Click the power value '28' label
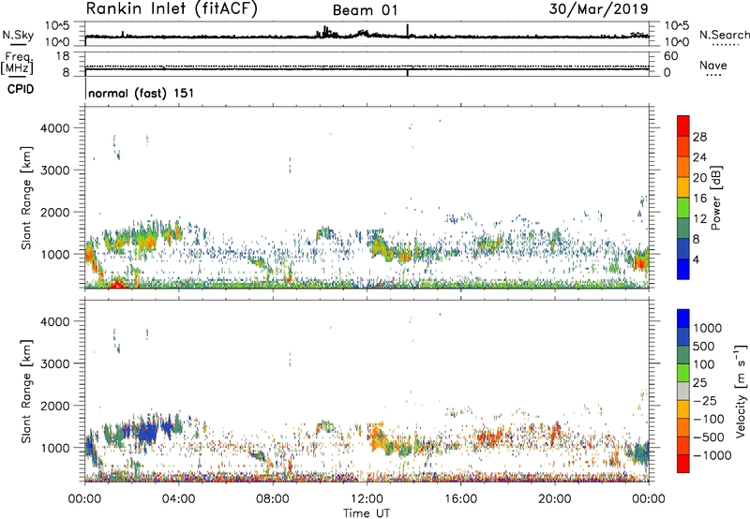 pos(699,137)
